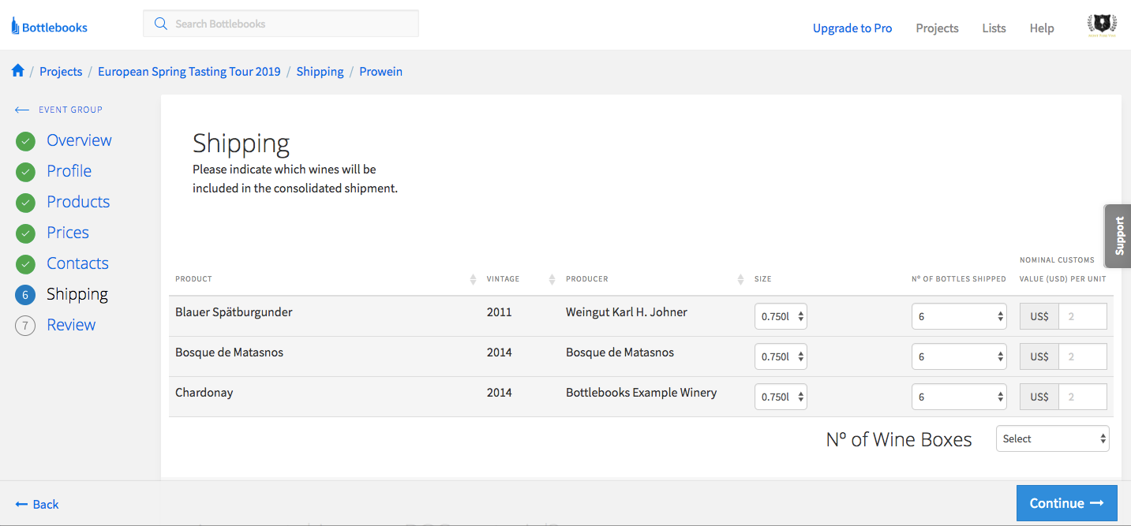
Task: Open Help in the top navigation
Action: point(1042,28)
